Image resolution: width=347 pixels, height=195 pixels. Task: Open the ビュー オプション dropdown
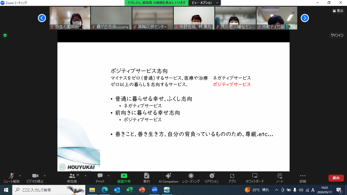coord(204,3)
